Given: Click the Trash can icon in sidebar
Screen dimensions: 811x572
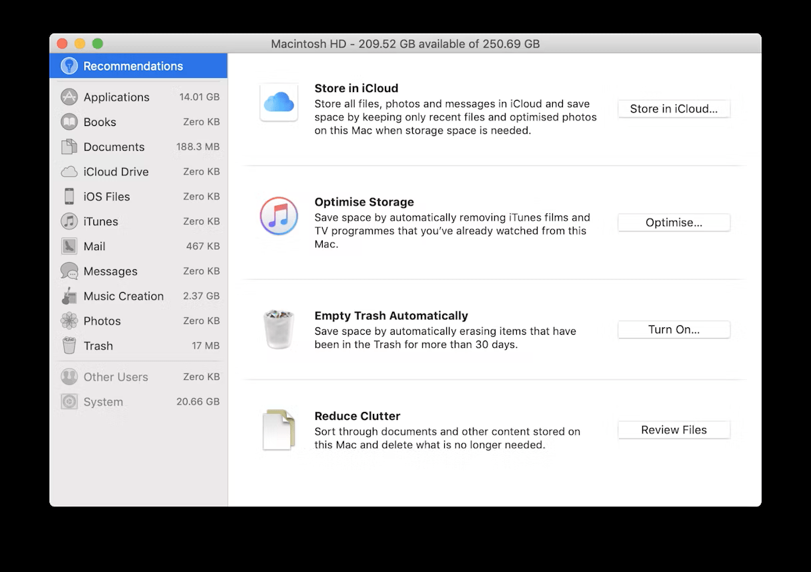Looking at the screenshot, I should coord(69,345).
